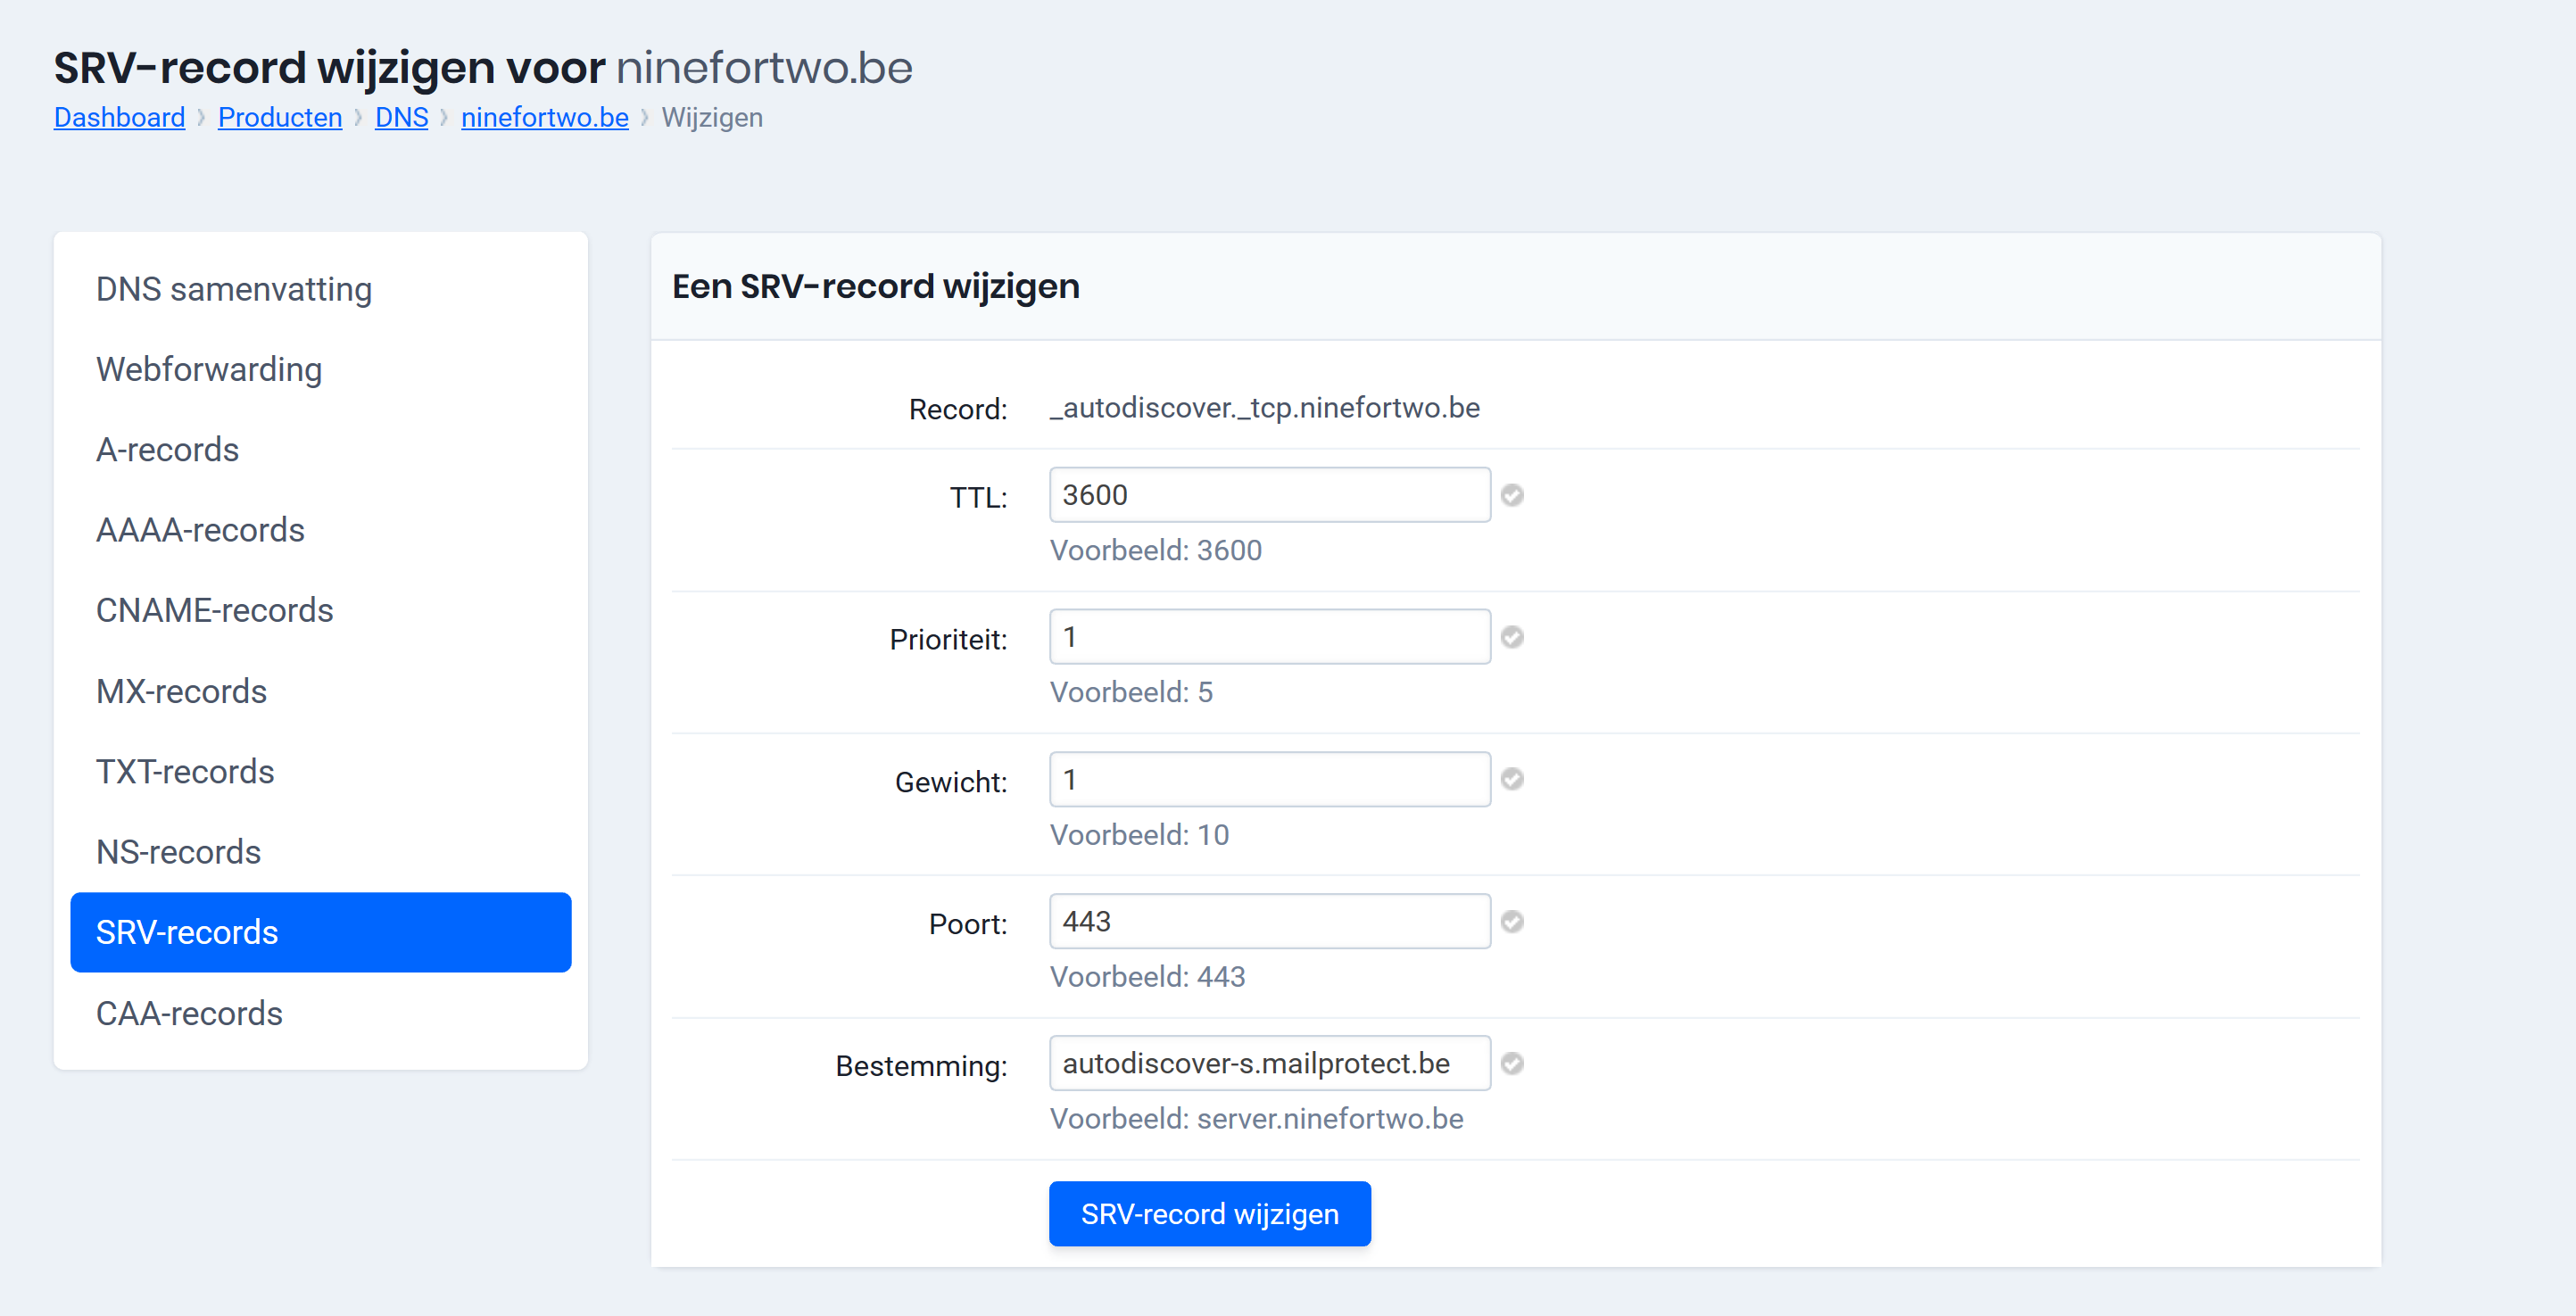The height and width of the screenshot is (1316, 2576).
Task: Open the MX-records page
Action: click(x=181, y=691)
